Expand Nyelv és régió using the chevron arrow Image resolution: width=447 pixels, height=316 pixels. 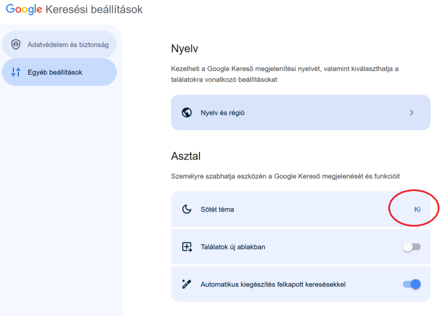coord(412,113)
